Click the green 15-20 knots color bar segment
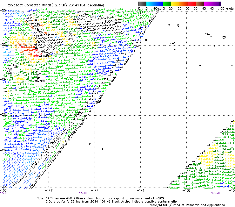235x207 pixels. (x=167, y=4)
